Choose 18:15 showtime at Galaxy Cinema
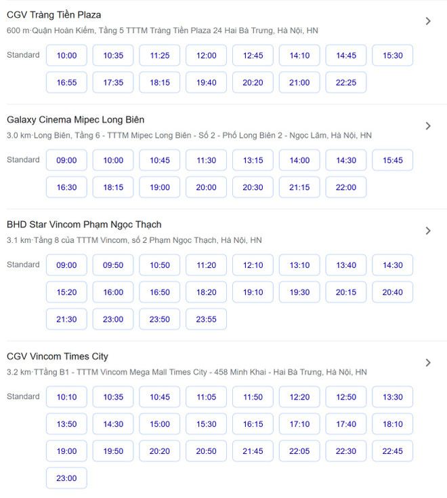The width and height of the screenshot is (447, 498). 113,188
